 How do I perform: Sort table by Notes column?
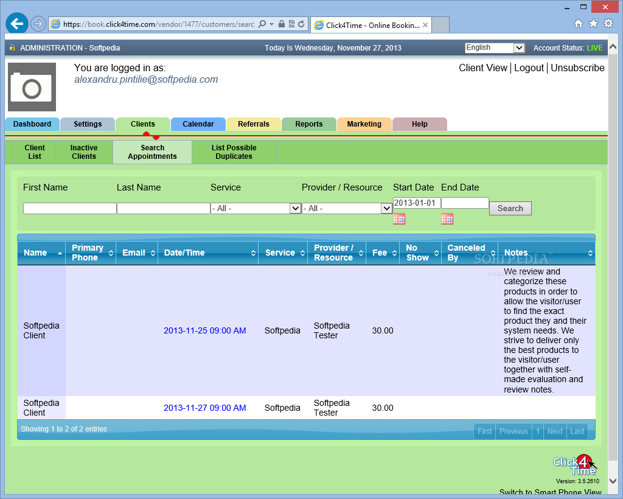547,253
